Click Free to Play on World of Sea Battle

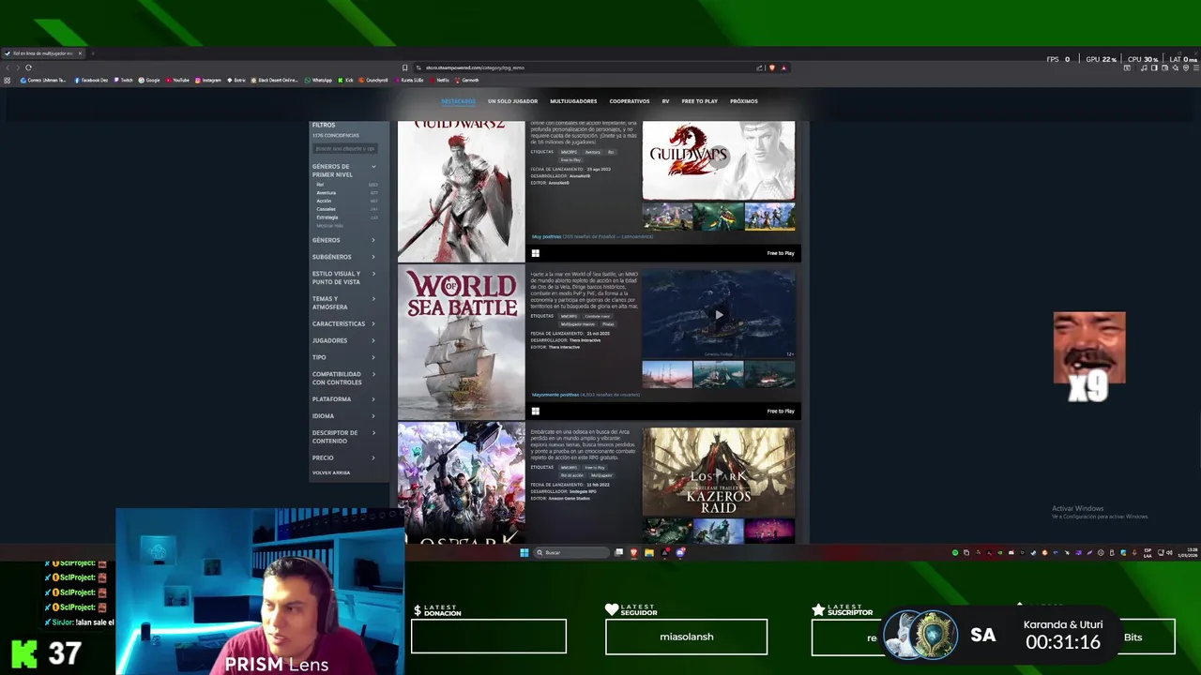tap(781, 411)
